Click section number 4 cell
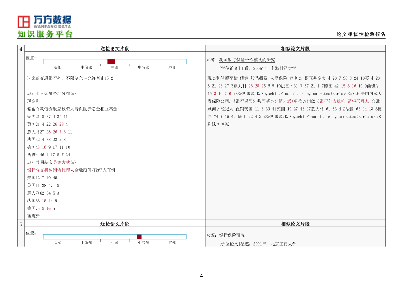Screen dimensions: 403x285 pos(21,49)
